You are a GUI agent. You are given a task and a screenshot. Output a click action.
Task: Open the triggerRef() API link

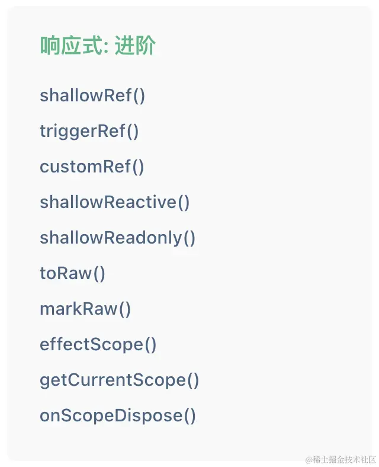tap(89, 131)
